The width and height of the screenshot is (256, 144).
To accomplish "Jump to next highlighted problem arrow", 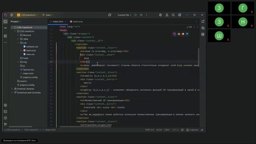I will [x=198, y=27].
